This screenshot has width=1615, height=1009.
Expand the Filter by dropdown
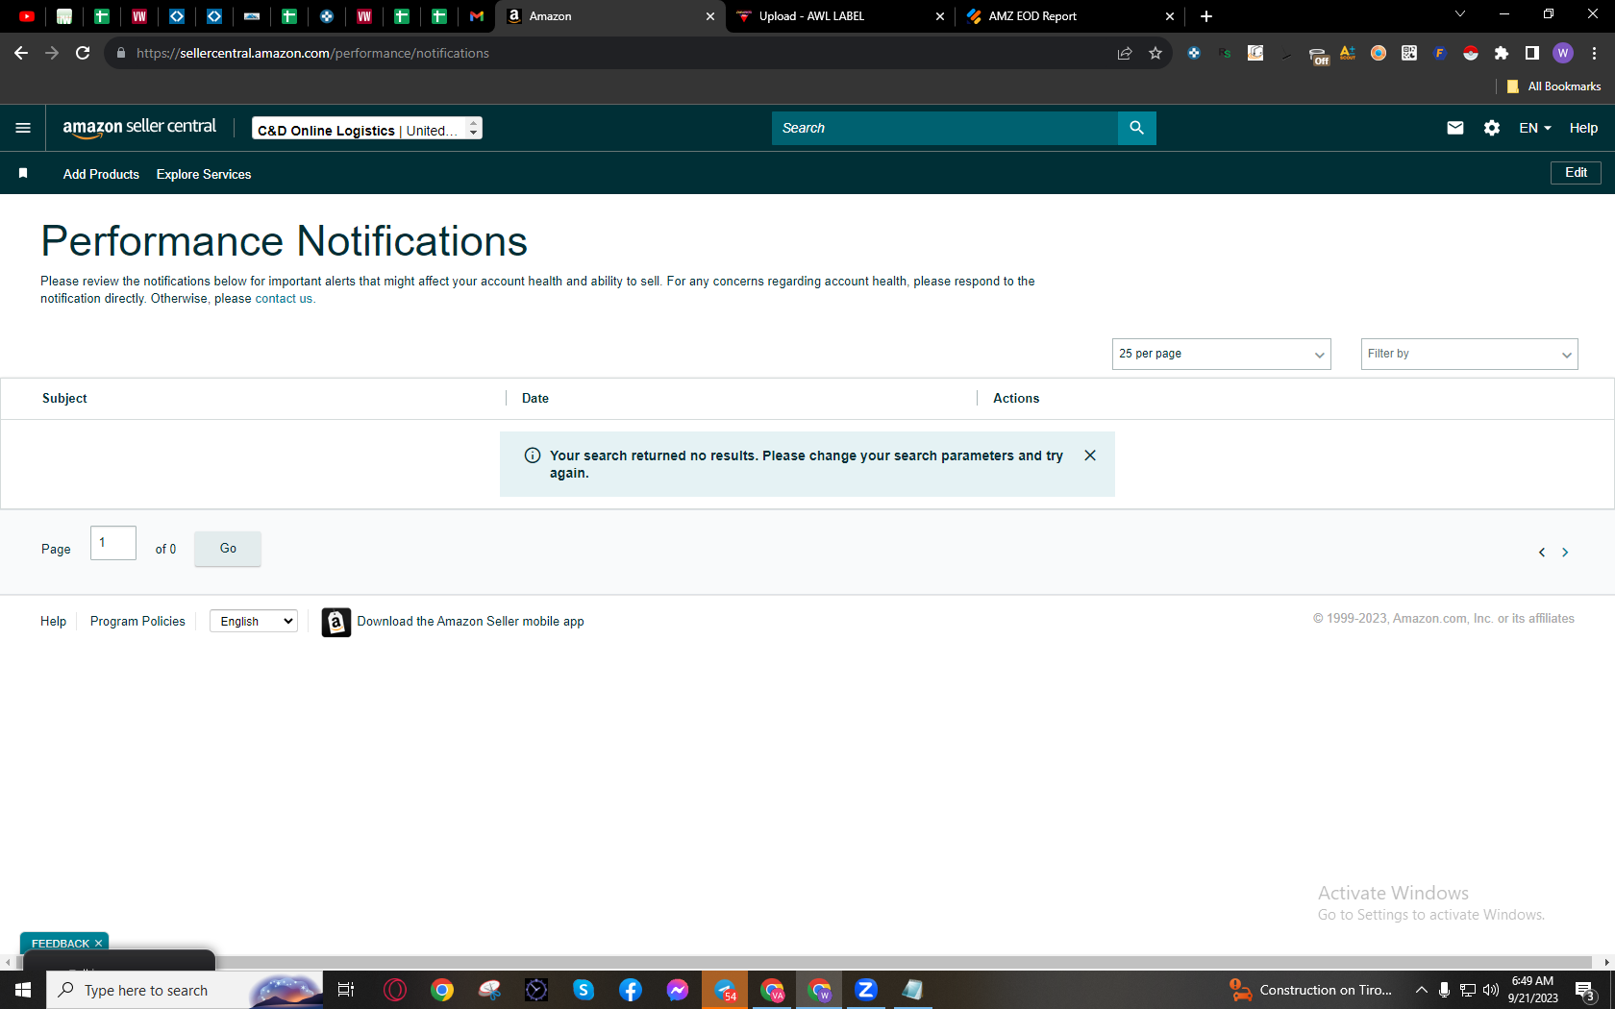click(1469, 354)
